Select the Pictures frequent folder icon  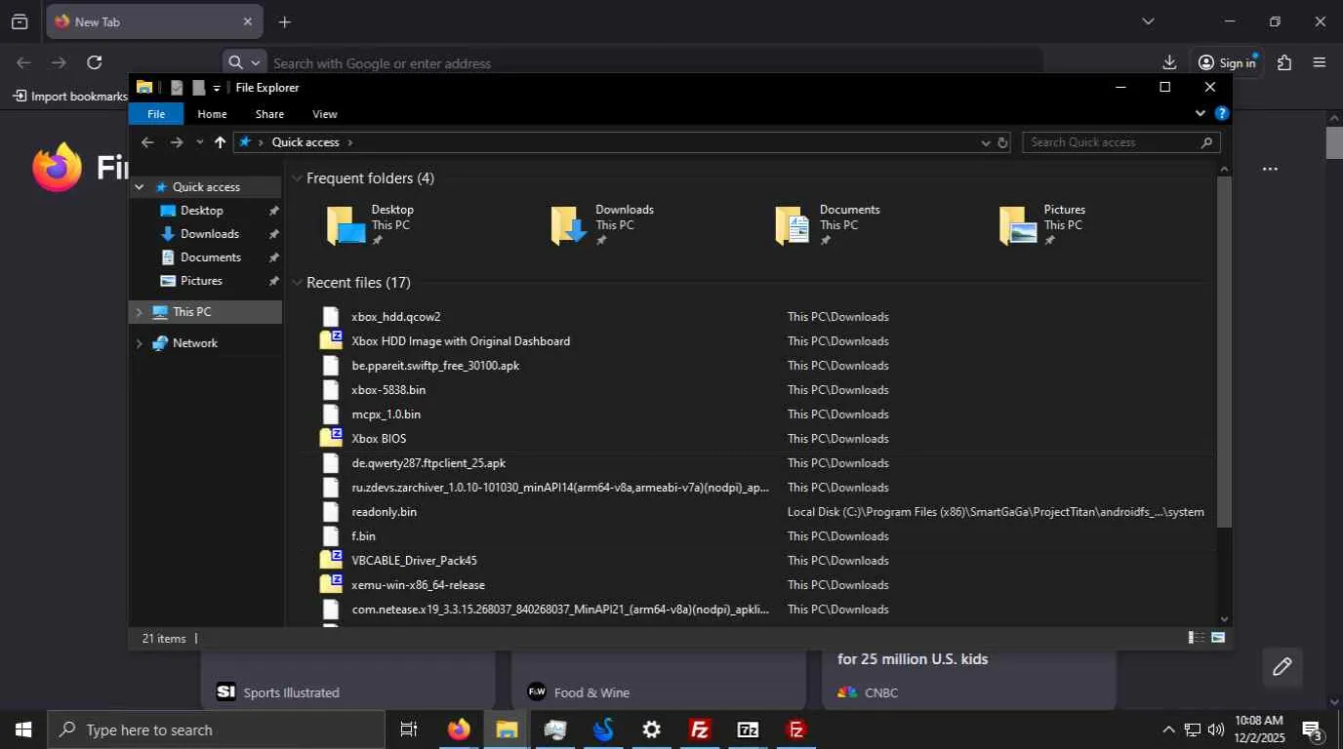(x=1017, y=225)
